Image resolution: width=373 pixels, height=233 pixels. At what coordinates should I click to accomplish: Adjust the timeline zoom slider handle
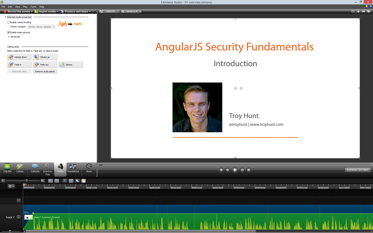click(27, 181)
